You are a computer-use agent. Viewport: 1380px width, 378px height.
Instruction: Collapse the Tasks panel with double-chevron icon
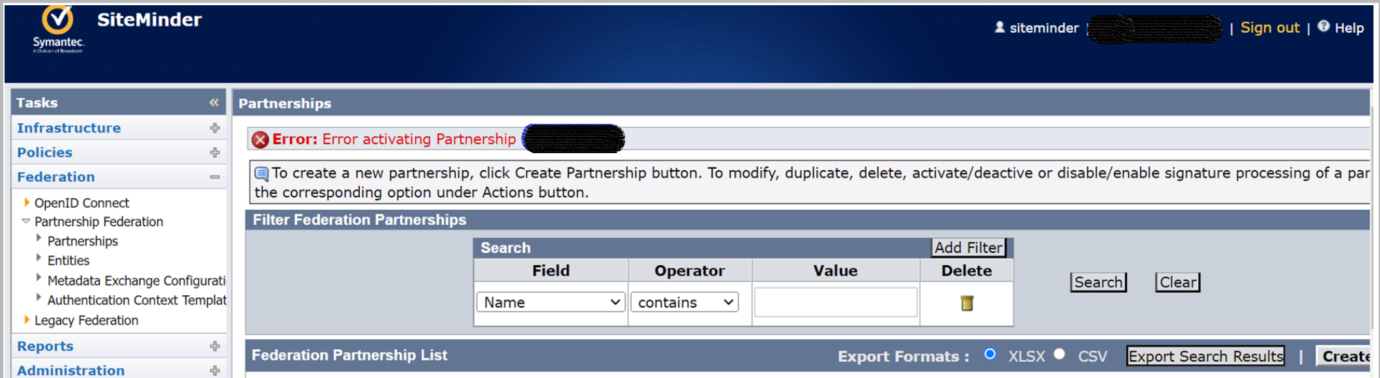coord(214,102)
